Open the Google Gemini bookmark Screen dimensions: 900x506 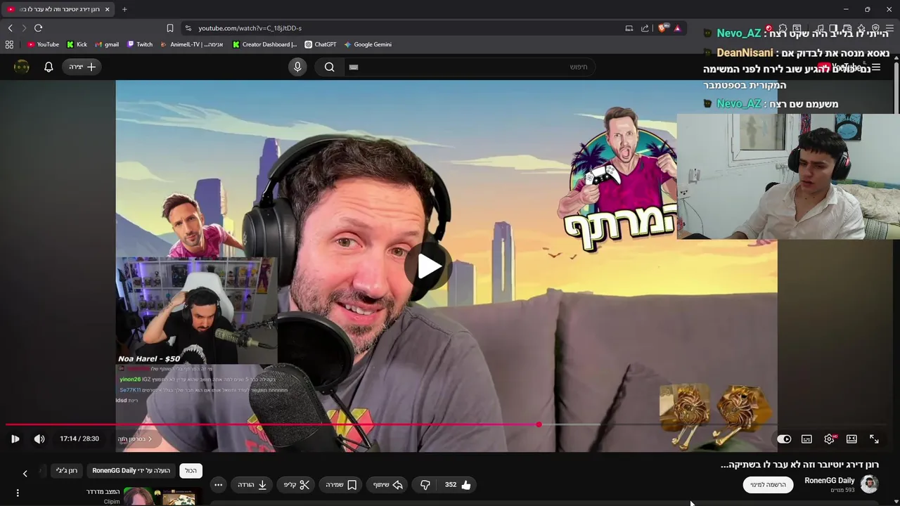[368, 44]
